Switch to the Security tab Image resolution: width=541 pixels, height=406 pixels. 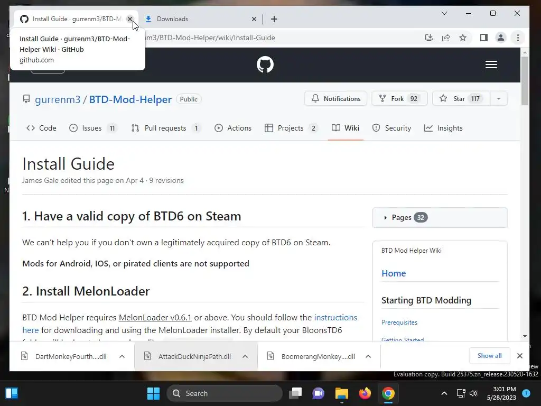click(391, 128)
